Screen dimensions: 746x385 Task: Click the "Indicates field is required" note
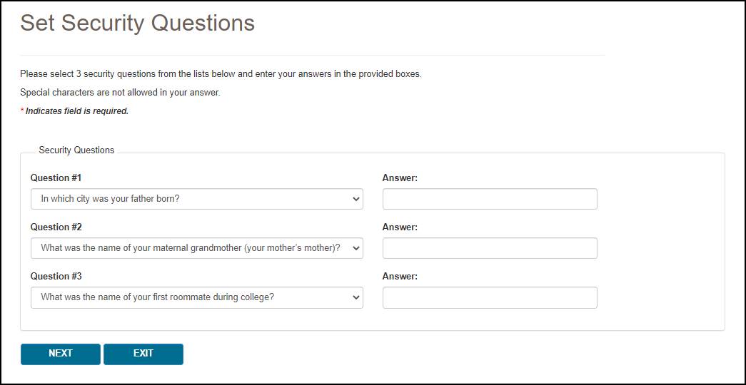(x=76, y=111)
